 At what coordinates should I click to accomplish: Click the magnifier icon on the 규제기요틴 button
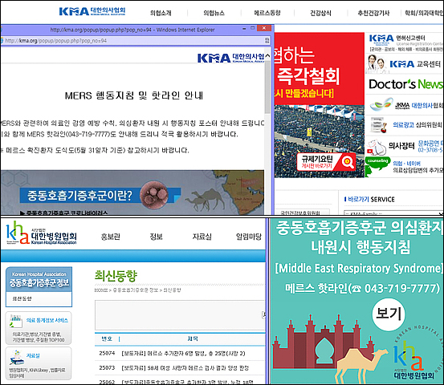(x=347, y=162)
